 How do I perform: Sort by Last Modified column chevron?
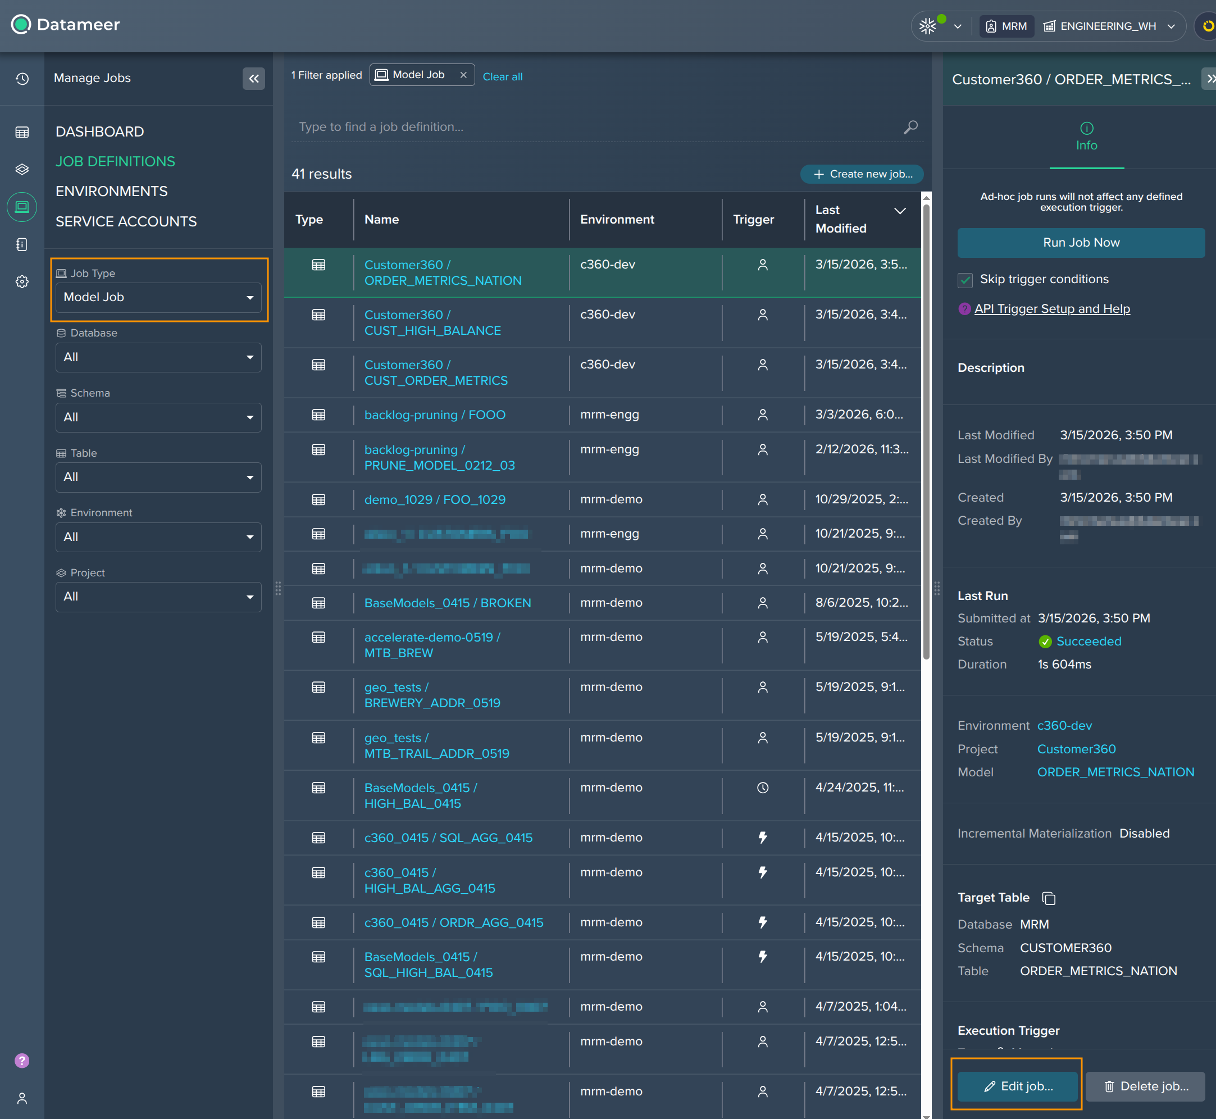[x=900, y=211]
